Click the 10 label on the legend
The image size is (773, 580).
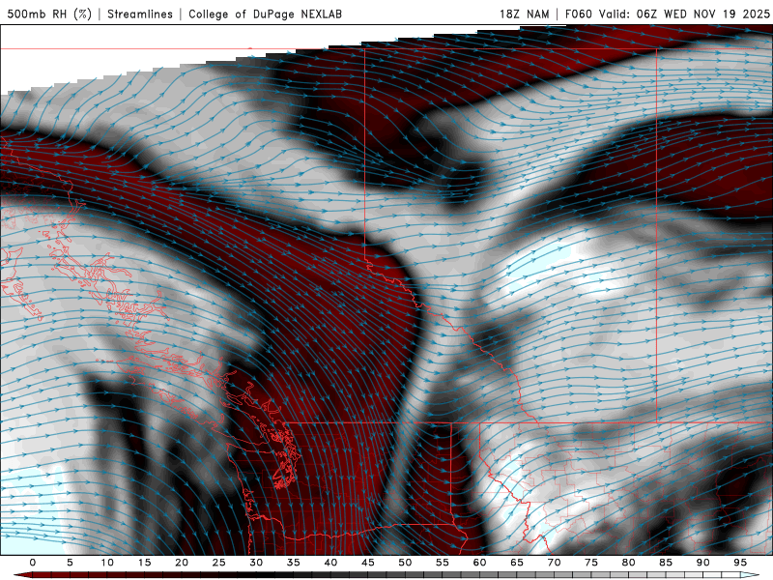[107, 563]
